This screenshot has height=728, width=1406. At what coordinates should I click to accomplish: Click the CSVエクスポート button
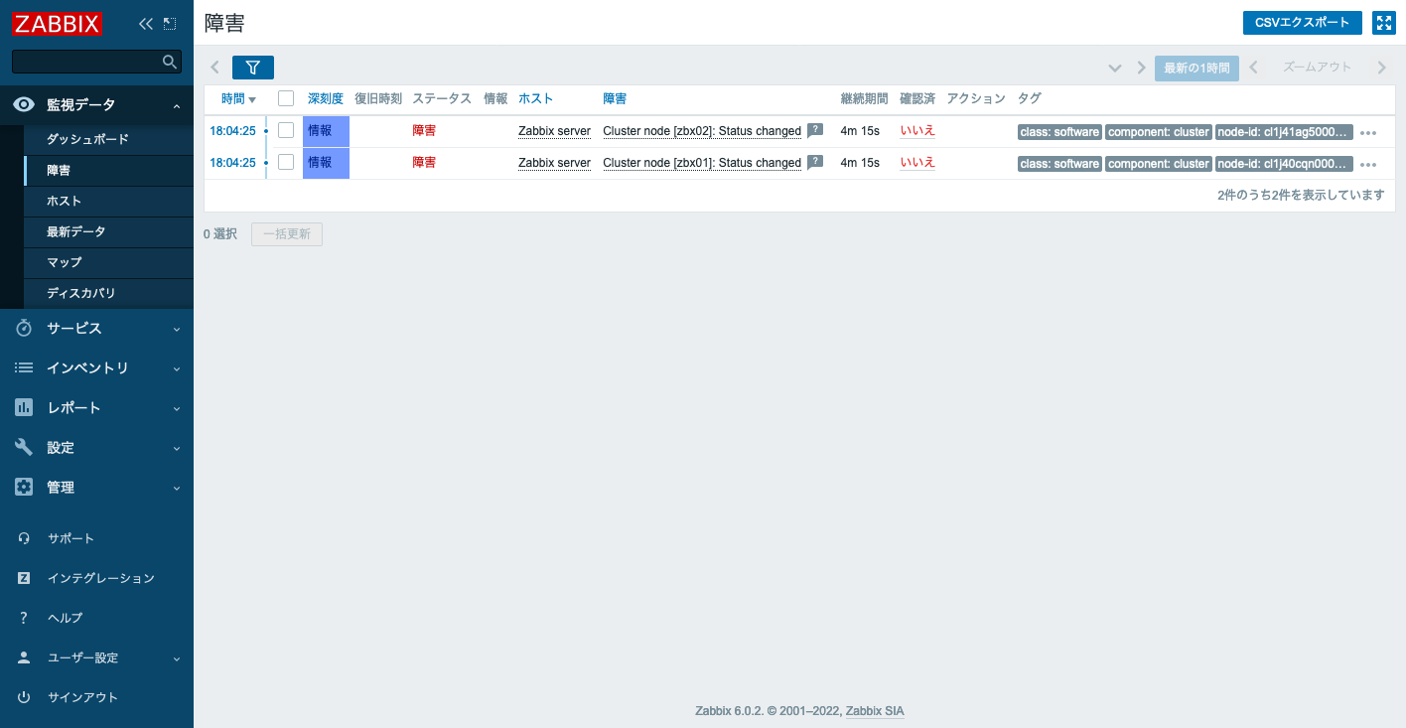pos(1302,22)
